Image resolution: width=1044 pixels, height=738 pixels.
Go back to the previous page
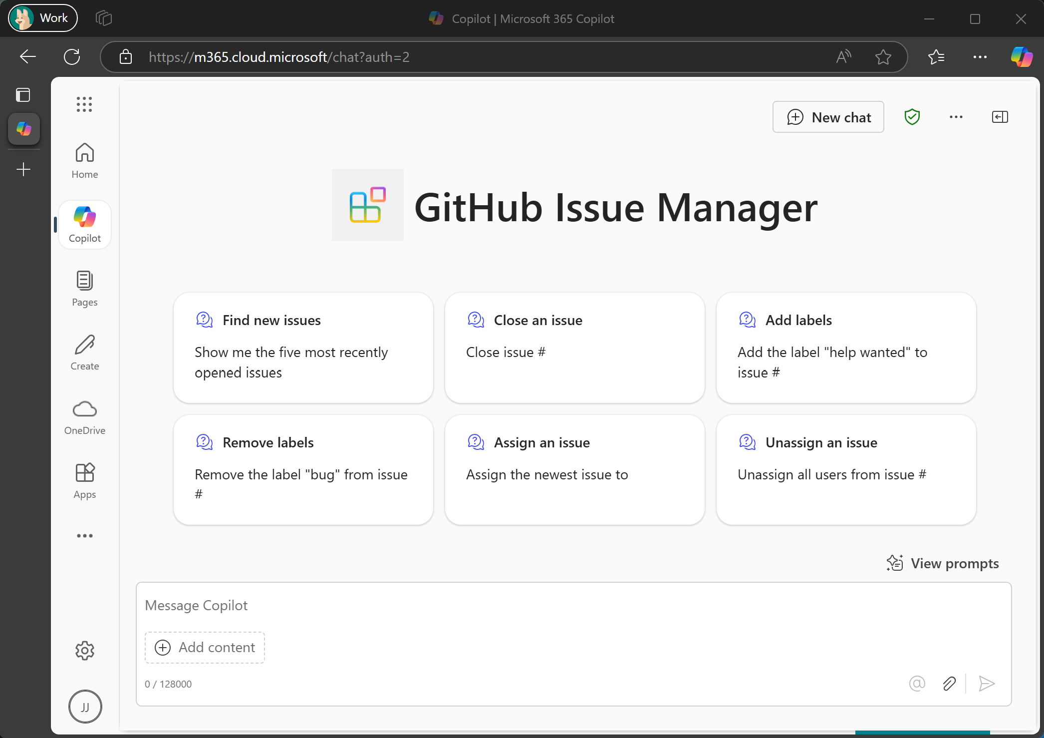[28, 57]
